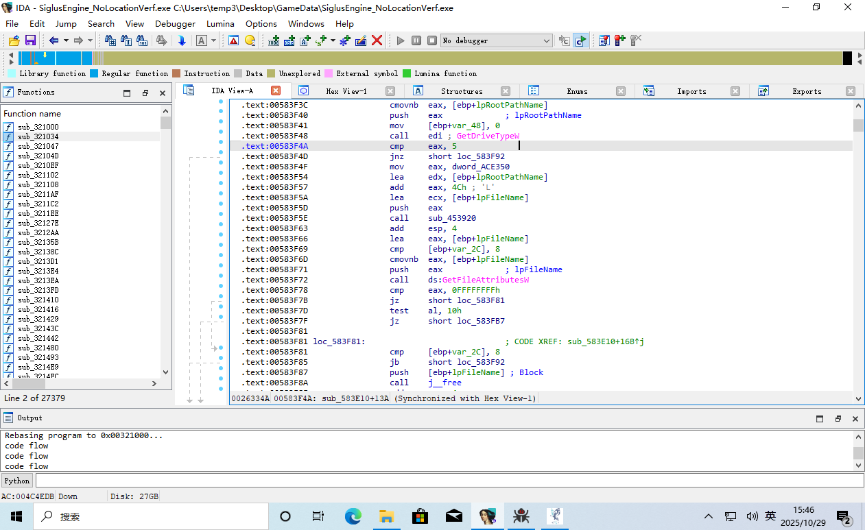This screenshot has height=530, width=865.
Task: Switch to the Imports tab
Action: pos(691,91)
